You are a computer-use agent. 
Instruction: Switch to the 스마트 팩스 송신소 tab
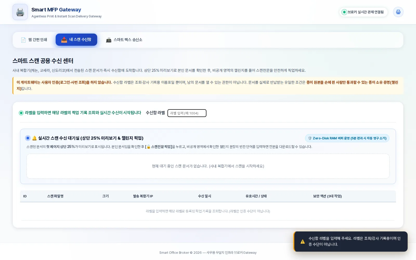point(124,40)
